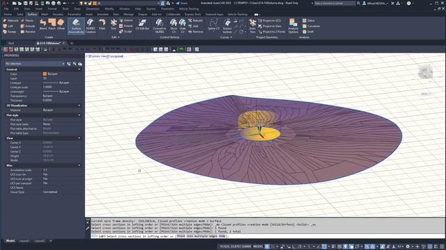446x250 pixels.
Task: Click the ViewCube in the viewport
Action: coord(425,72)
